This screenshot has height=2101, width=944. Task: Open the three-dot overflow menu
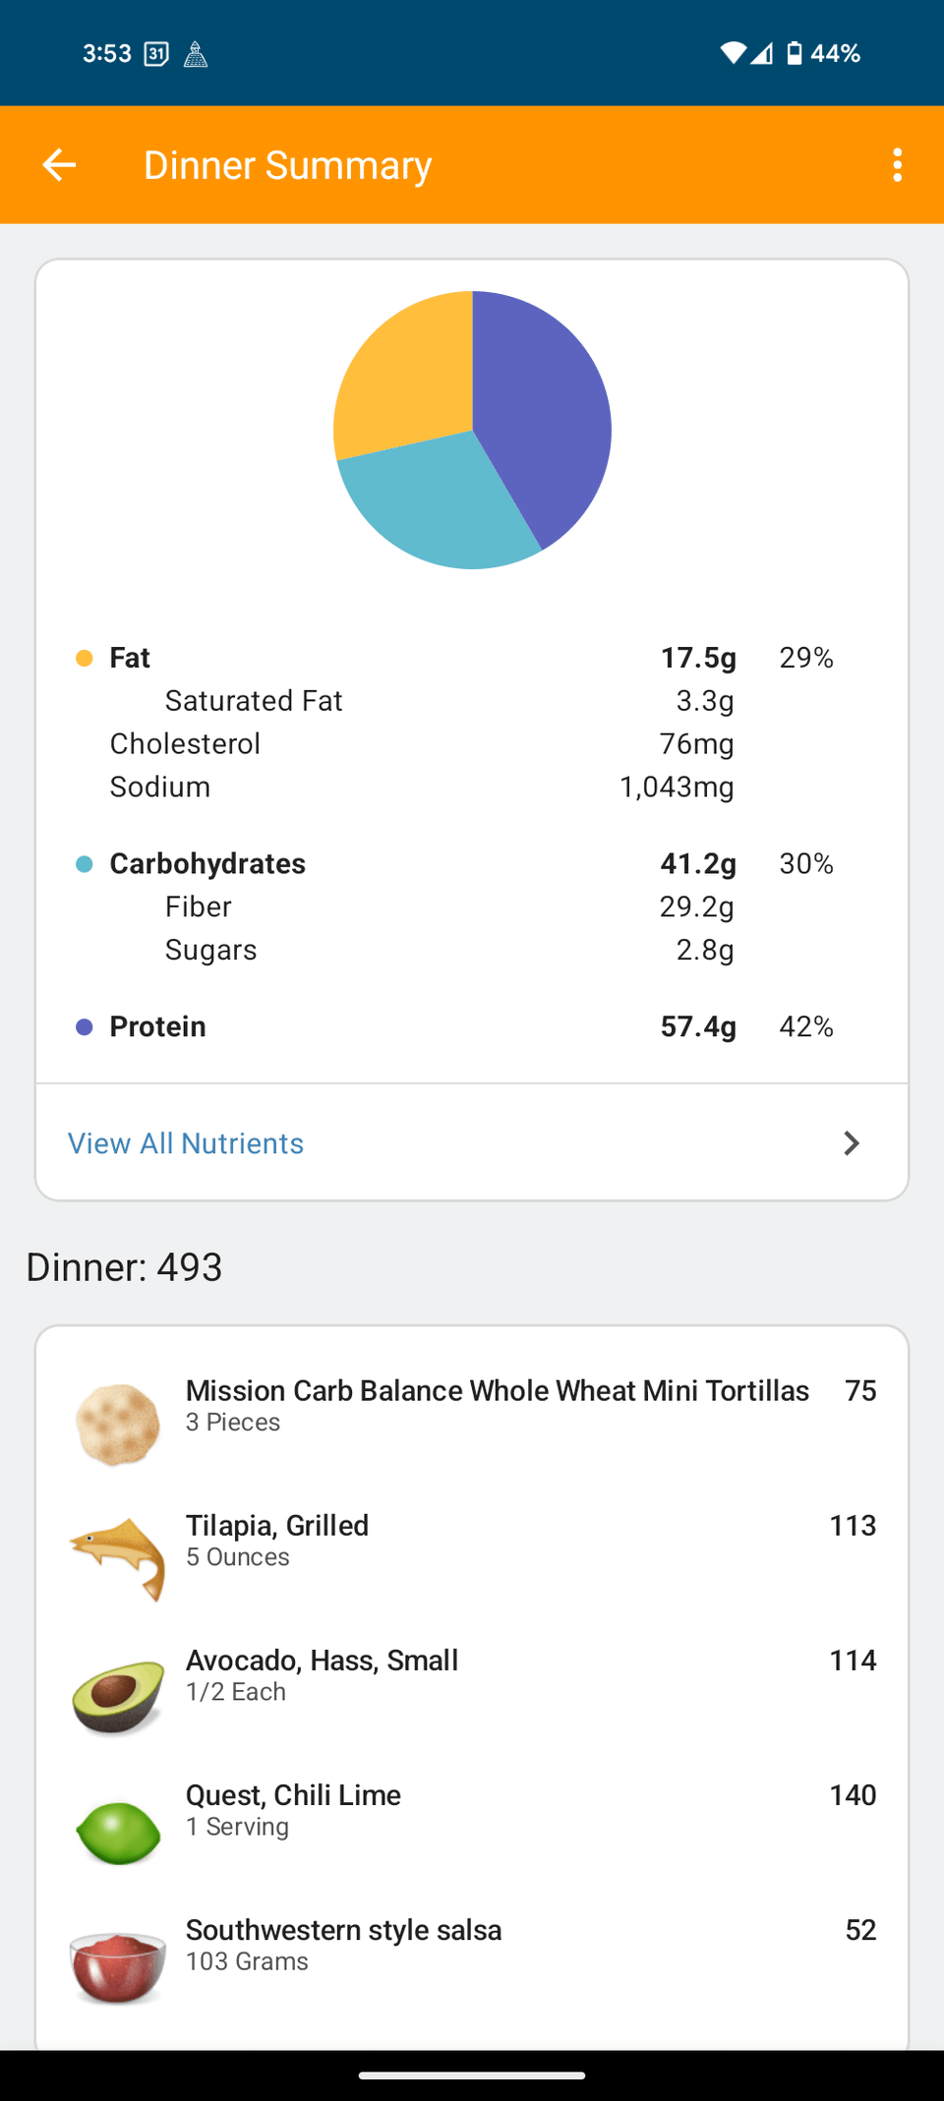[897, 165]
